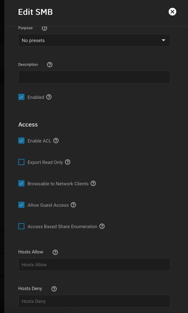Show Access Based Share Enumeration help icon

[x=102, y=226]
